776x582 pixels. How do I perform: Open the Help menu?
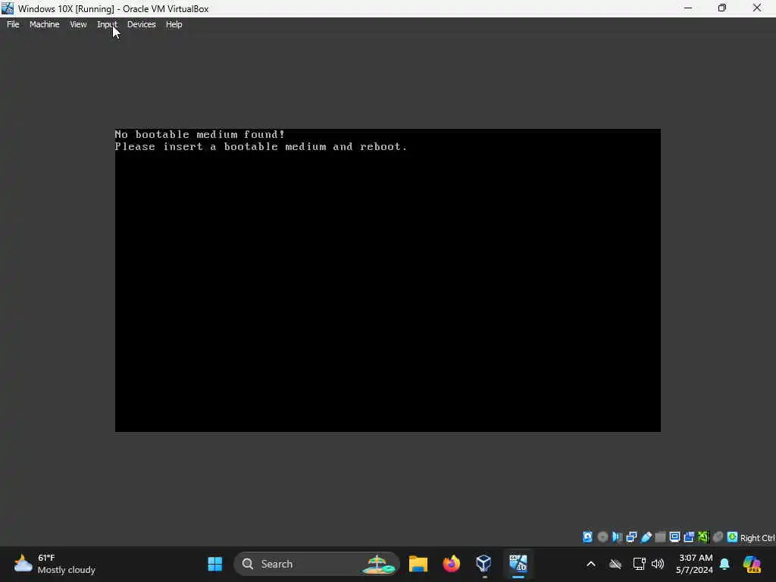tap(174, 24)
